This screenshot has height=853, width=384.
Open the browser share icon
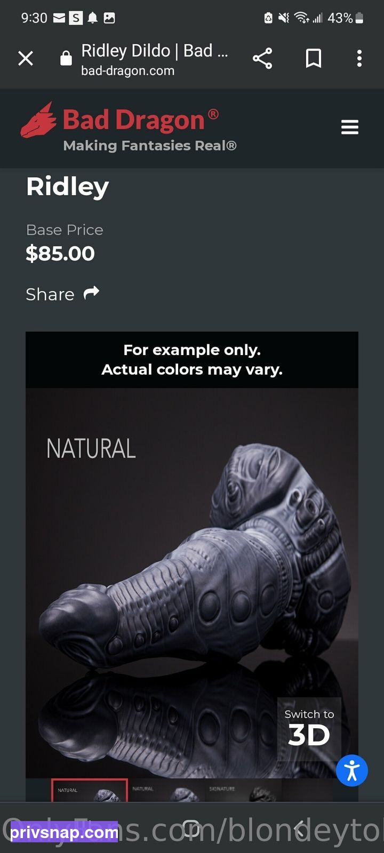click(262, 58)
